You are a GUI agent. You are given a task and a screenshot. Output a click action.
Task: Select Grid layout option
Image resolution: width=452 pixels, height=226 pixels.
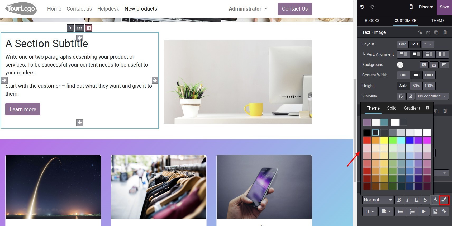pos(403,44)
